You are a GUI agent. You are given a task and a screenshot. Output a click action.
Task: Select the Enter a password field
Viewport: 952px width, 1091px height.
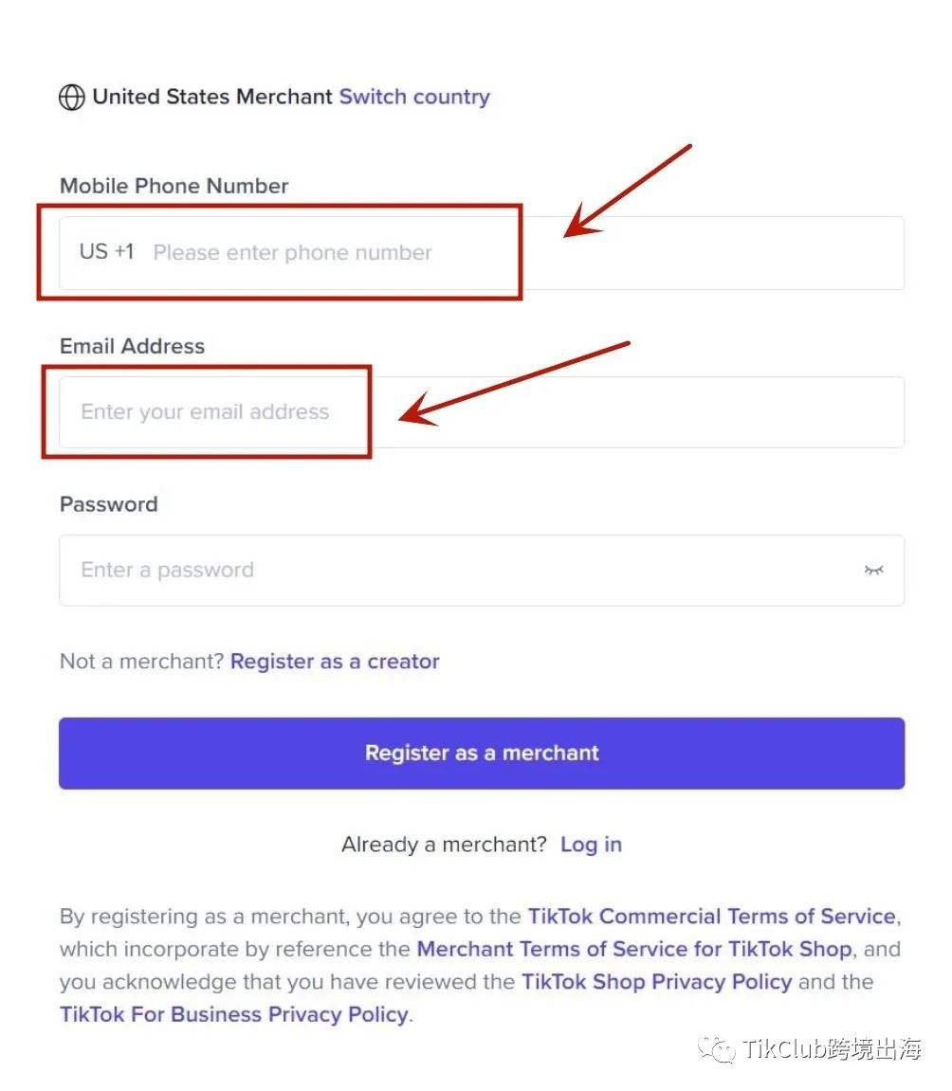[455, 571]
